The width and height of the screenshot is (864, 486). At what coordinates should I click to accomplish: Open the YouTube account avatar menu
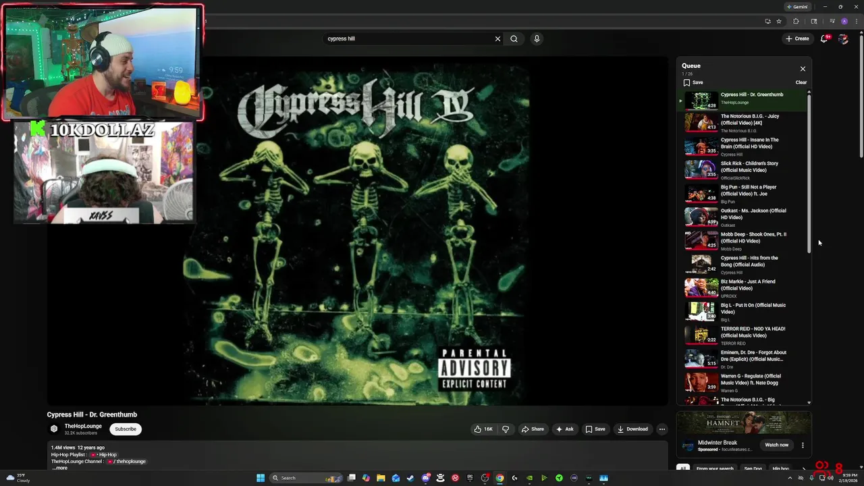pyautogui.click(x=843, y=38)
